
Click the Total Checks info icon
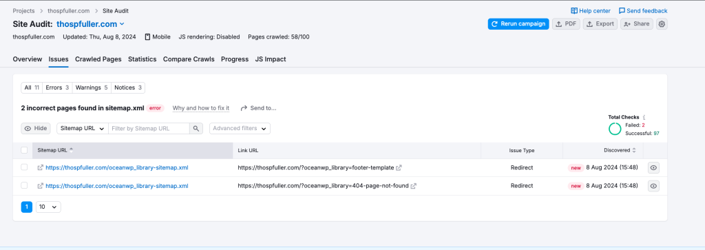[644, 117]
